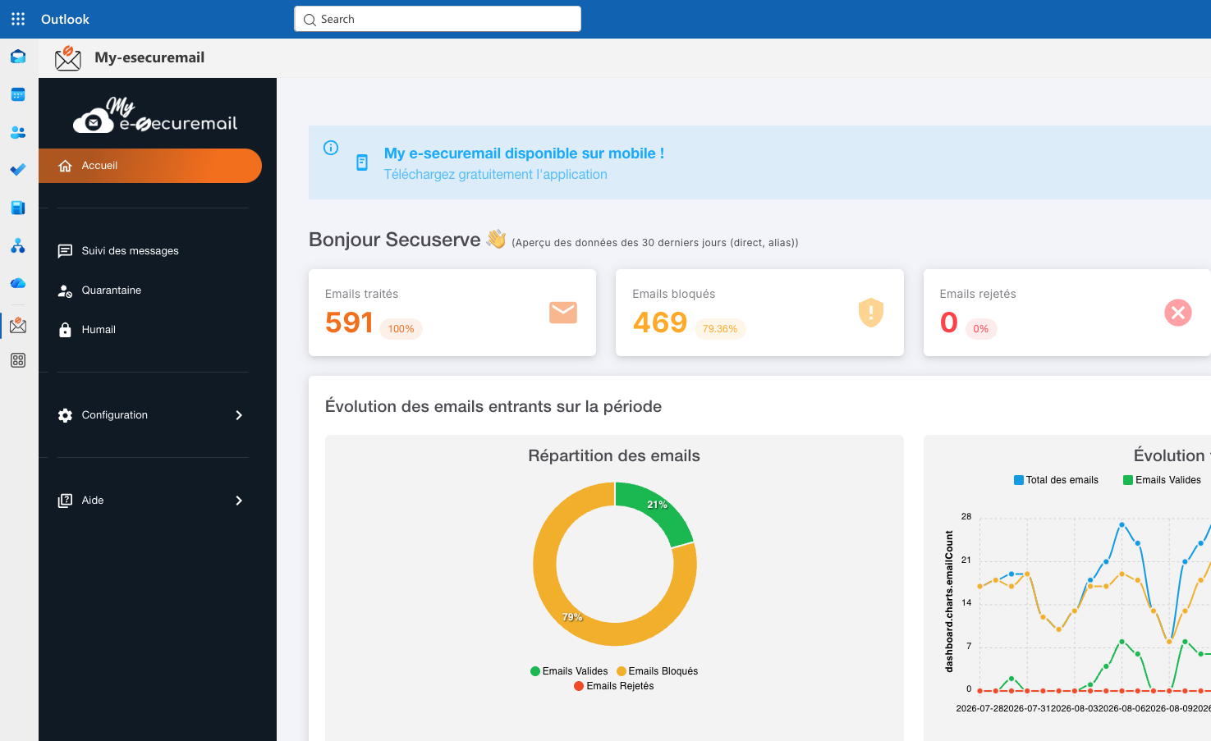
Task: Open To Do checkmark in Outlook rail
Action: [x=18, y=170]
